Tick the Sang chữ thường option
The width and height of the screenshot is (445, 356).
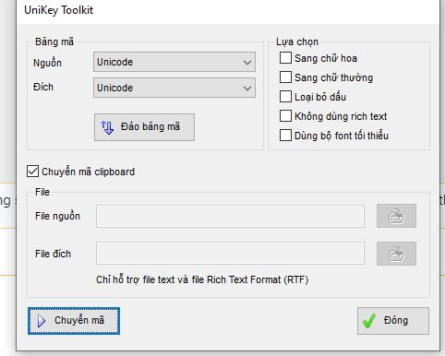tap(285, 77)
